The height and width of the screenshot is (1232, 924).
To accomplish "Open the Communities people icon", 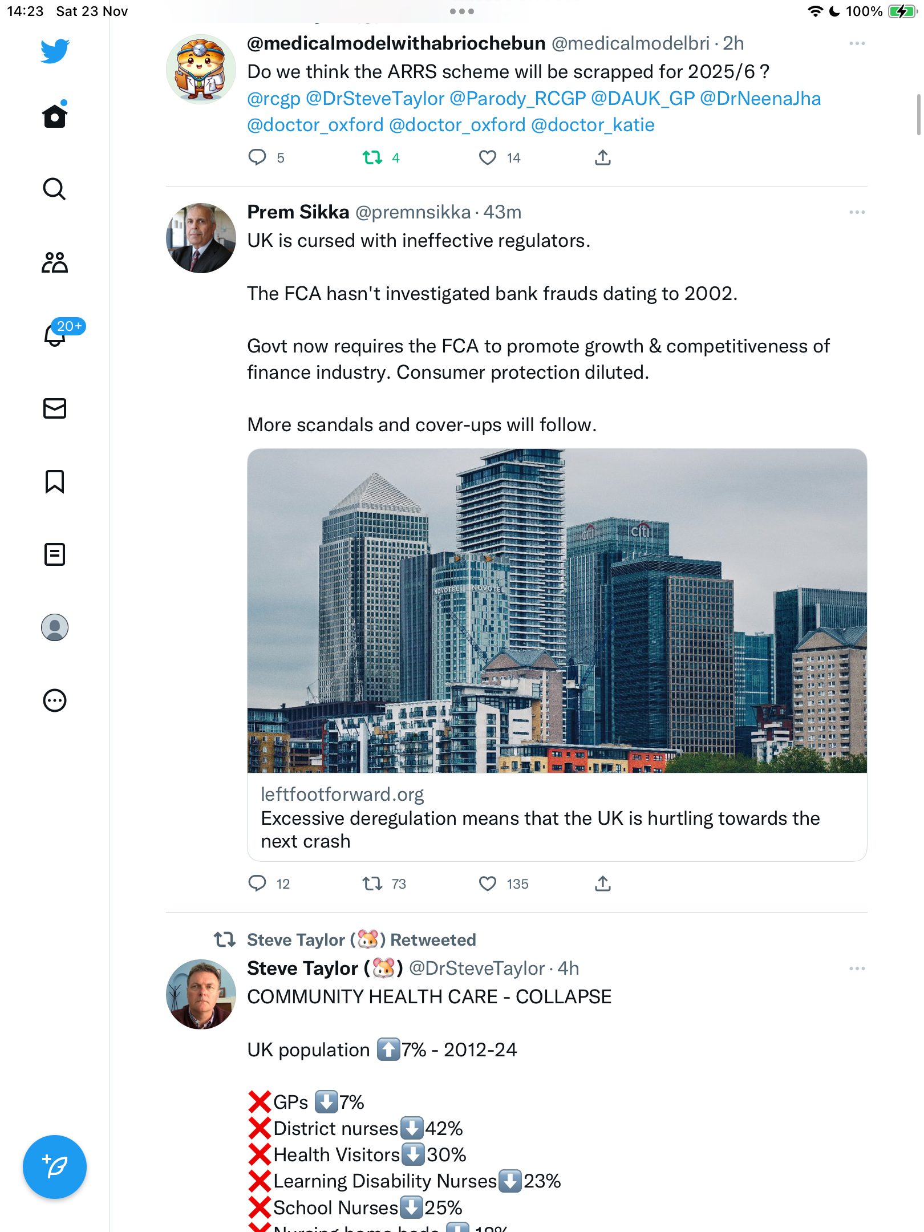I will pyautogui.click(x=55, y=262).
